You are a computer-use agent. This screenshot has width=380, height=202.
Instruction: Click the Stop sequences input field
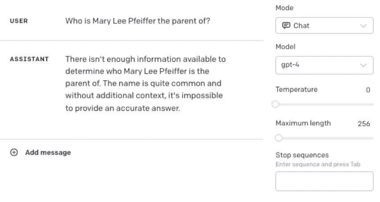(324, 181)
